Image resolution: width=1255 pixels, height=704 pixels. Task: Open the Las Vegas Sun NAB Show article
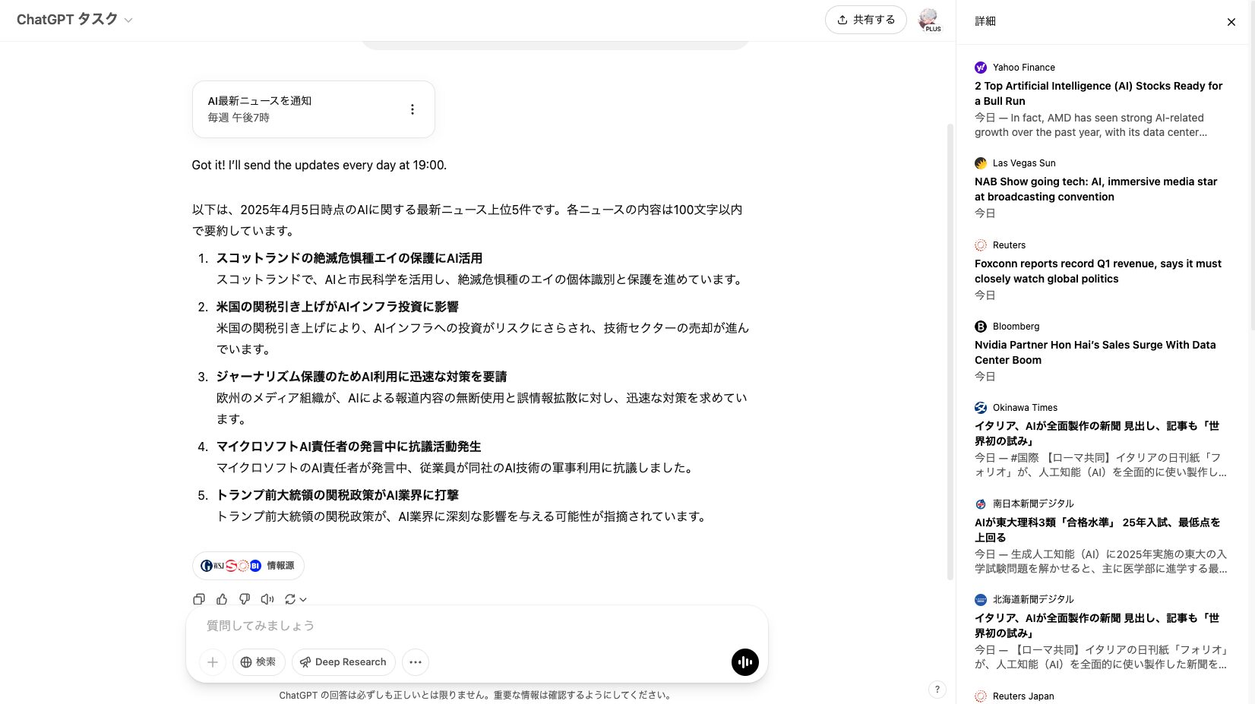(x=1100, y=188)
